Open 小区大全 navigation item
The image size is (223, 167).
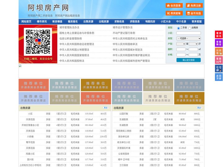coord(166,22)
